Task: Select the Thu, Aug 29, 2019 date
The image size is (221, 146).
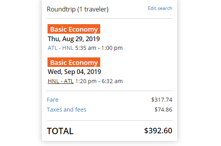Action: coord(74,39)
